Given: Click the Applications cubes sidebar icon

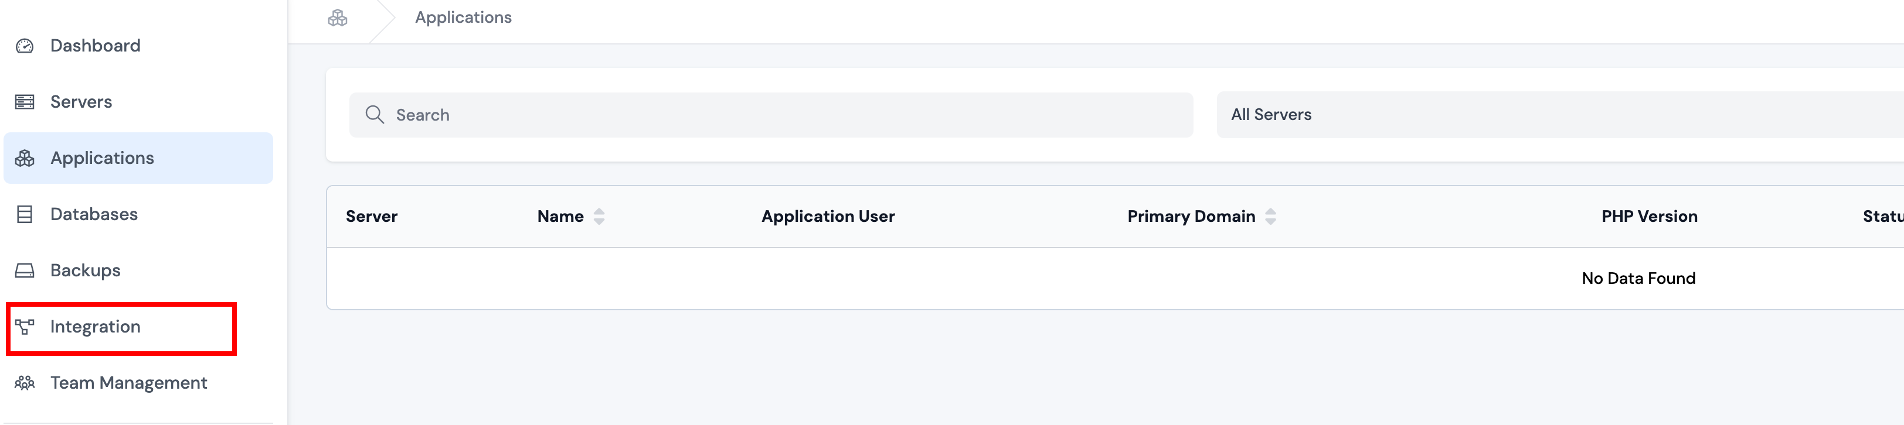Looking at the screenshot, I should coord(25,158).
